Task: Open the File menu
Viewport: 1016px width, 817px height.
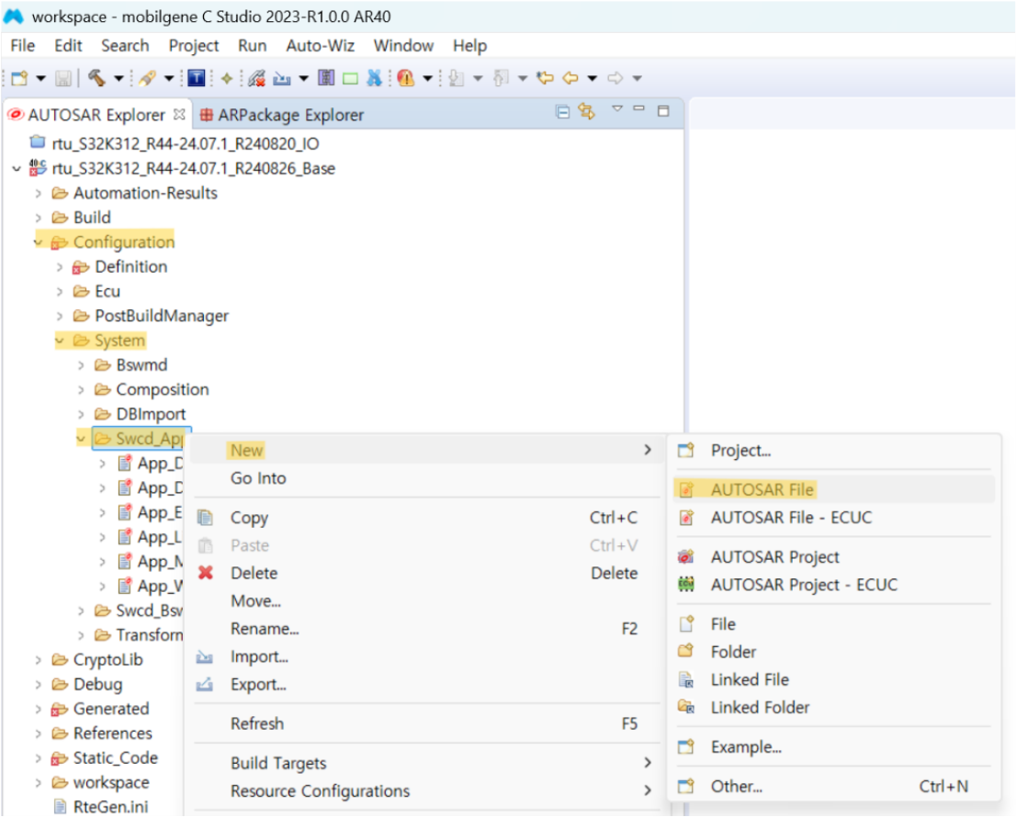Action: (x=23, y=46)
